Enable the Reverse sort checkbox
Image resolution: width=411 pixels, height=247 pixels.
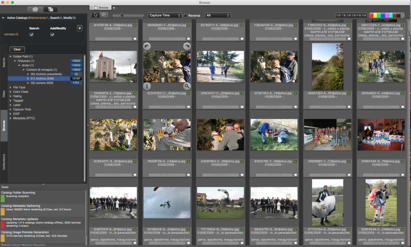pyautogui.click(x=186, y=16)
